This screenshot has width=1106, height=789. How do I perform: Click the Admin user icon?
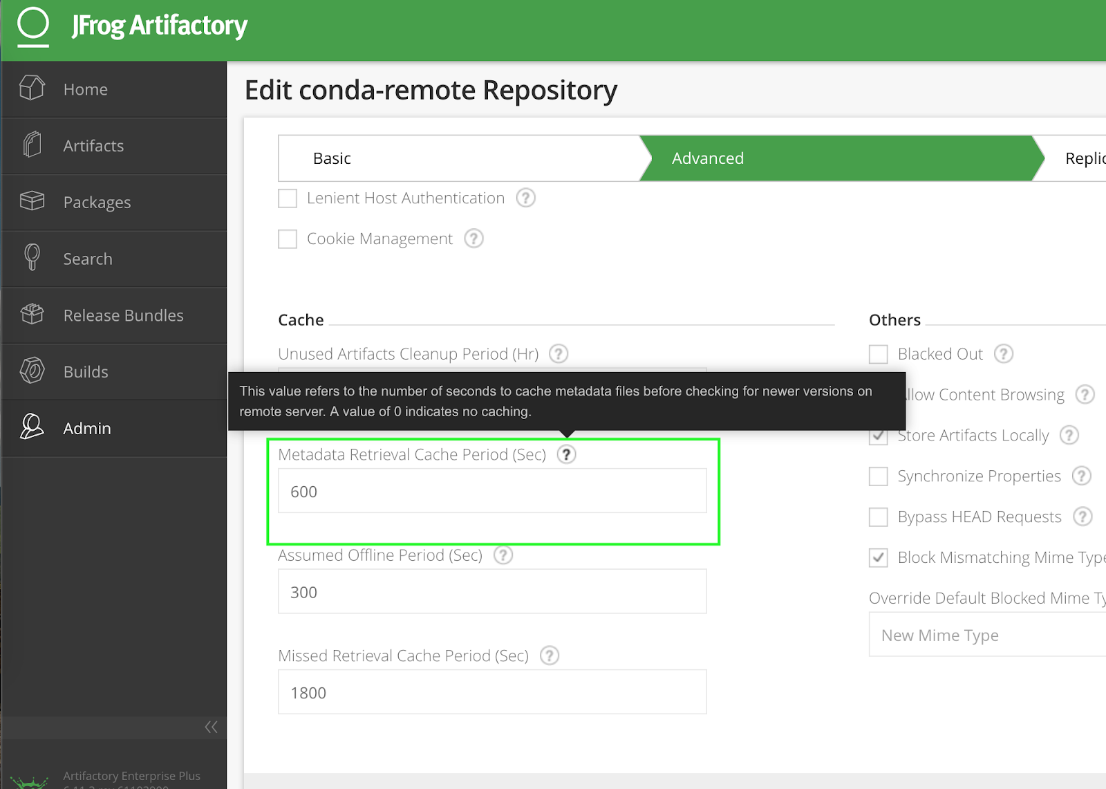point(32,427)
